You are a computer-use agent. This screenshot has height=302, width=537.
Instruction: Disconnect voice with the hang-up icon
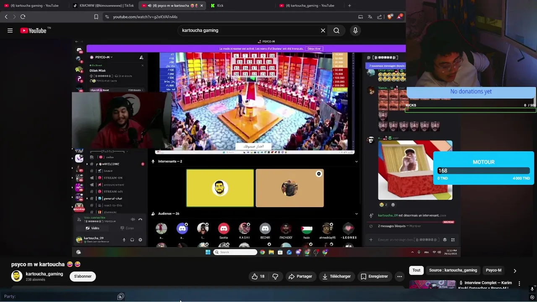tap(140, 219)
